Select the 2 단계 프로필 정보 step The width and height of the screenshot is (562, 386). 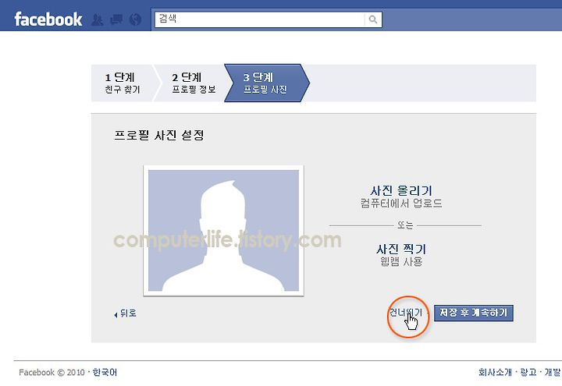[194, 83]
